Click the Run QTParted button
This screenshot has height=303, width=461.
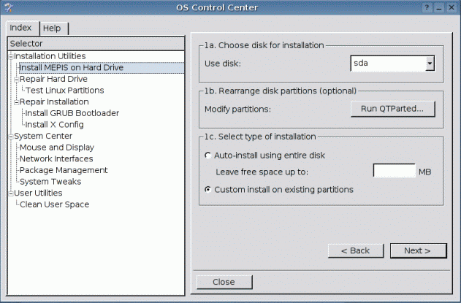point(392,109)
